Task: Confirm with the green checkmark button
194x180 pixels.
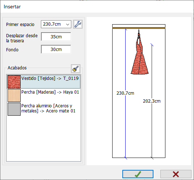Action: pos(138,174)
